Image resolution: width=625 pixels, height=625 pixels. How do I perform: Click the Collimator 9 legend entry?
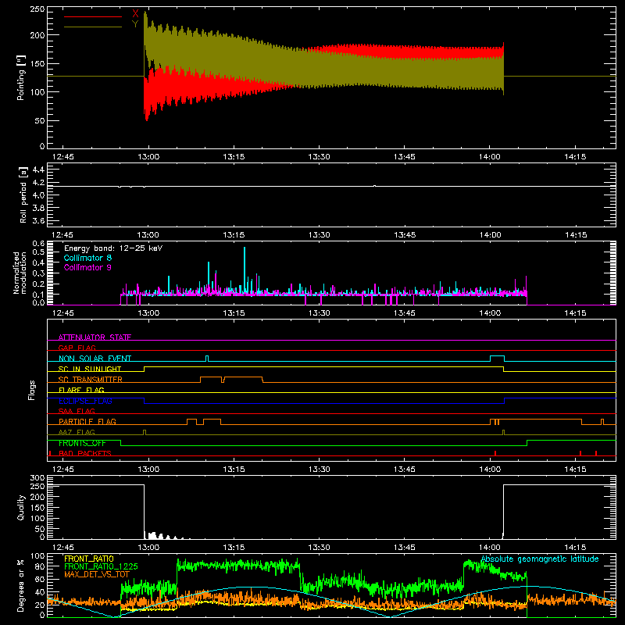[x=87, y=267]
